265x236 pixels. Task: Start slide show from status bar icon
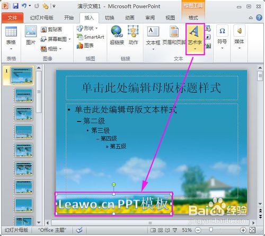coord(175,230)
